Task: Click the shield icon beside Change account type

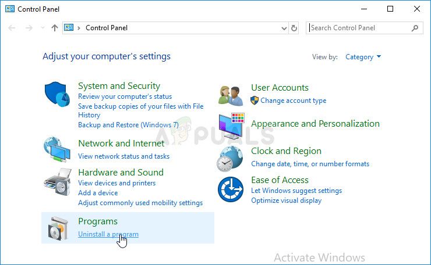Action: click(x=255, y=101)
